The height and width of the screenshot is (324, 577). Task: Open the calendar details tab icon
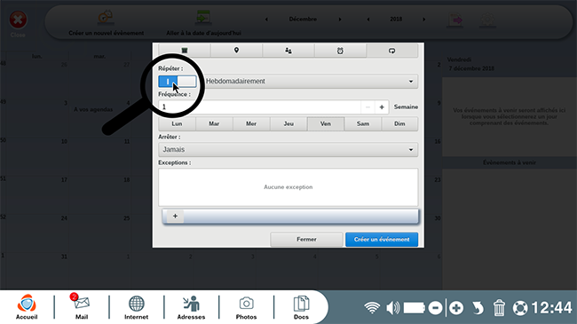click(x=185, y=51)
